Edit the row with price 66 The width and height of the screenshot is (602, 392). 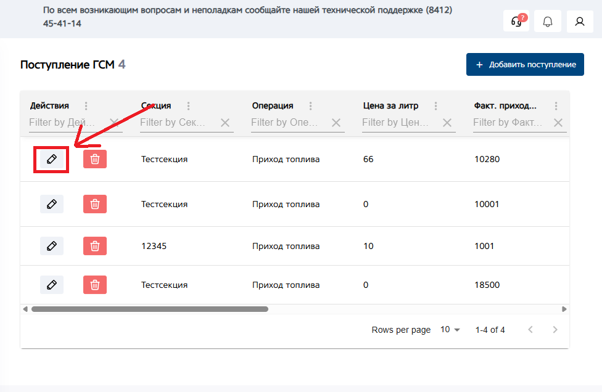click(x=52, y=159)
